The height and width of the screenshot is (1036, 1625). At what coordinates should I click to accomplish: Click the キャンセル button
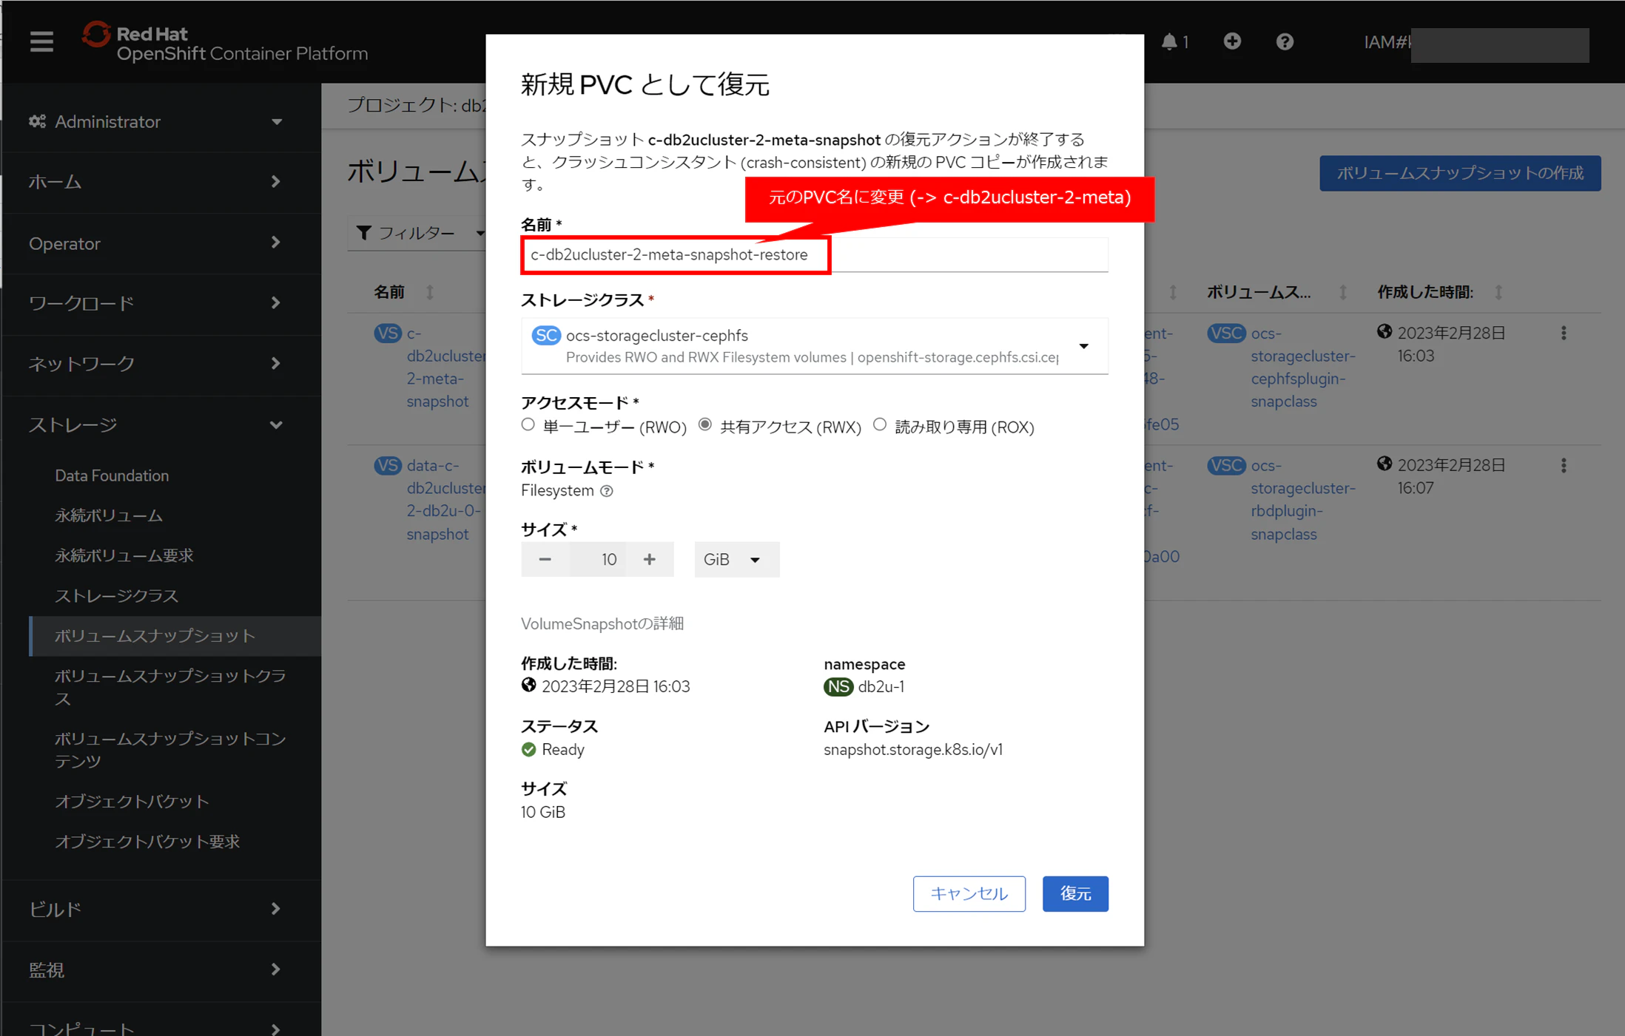point(969,894)
